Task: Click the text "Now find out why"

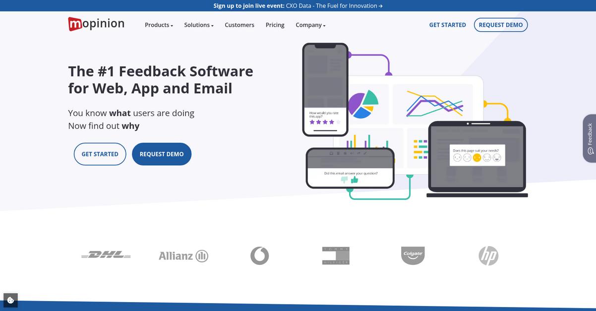Action: (x=104, y=126)
